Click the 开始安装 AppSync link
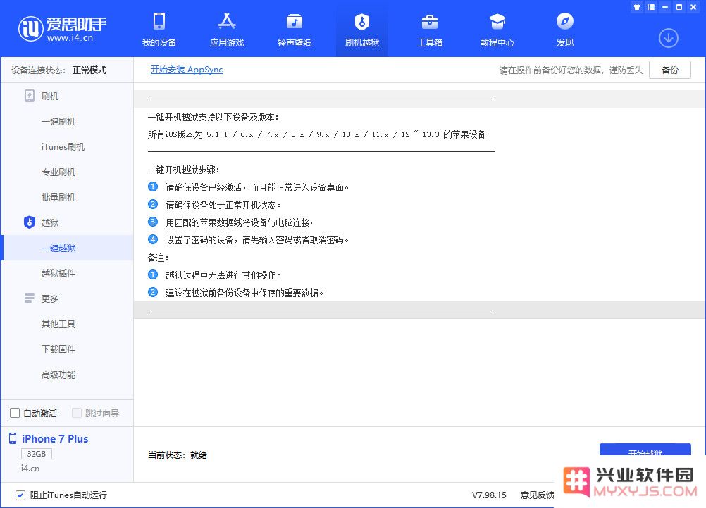This screenshot has height=508, width=706. (x=187, y=70)
